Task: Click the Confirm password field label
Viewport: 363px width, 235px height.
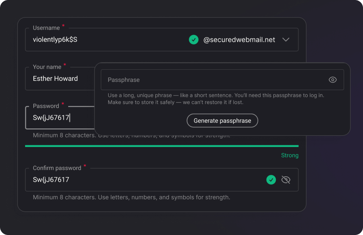Action: tap(57, 168)
